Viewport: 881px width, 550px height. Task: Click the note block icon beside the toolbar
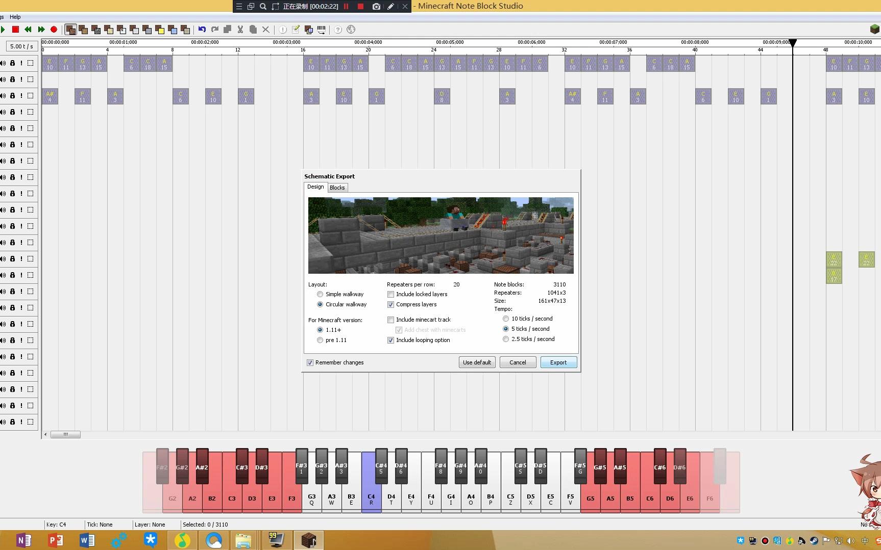[875, 30]
